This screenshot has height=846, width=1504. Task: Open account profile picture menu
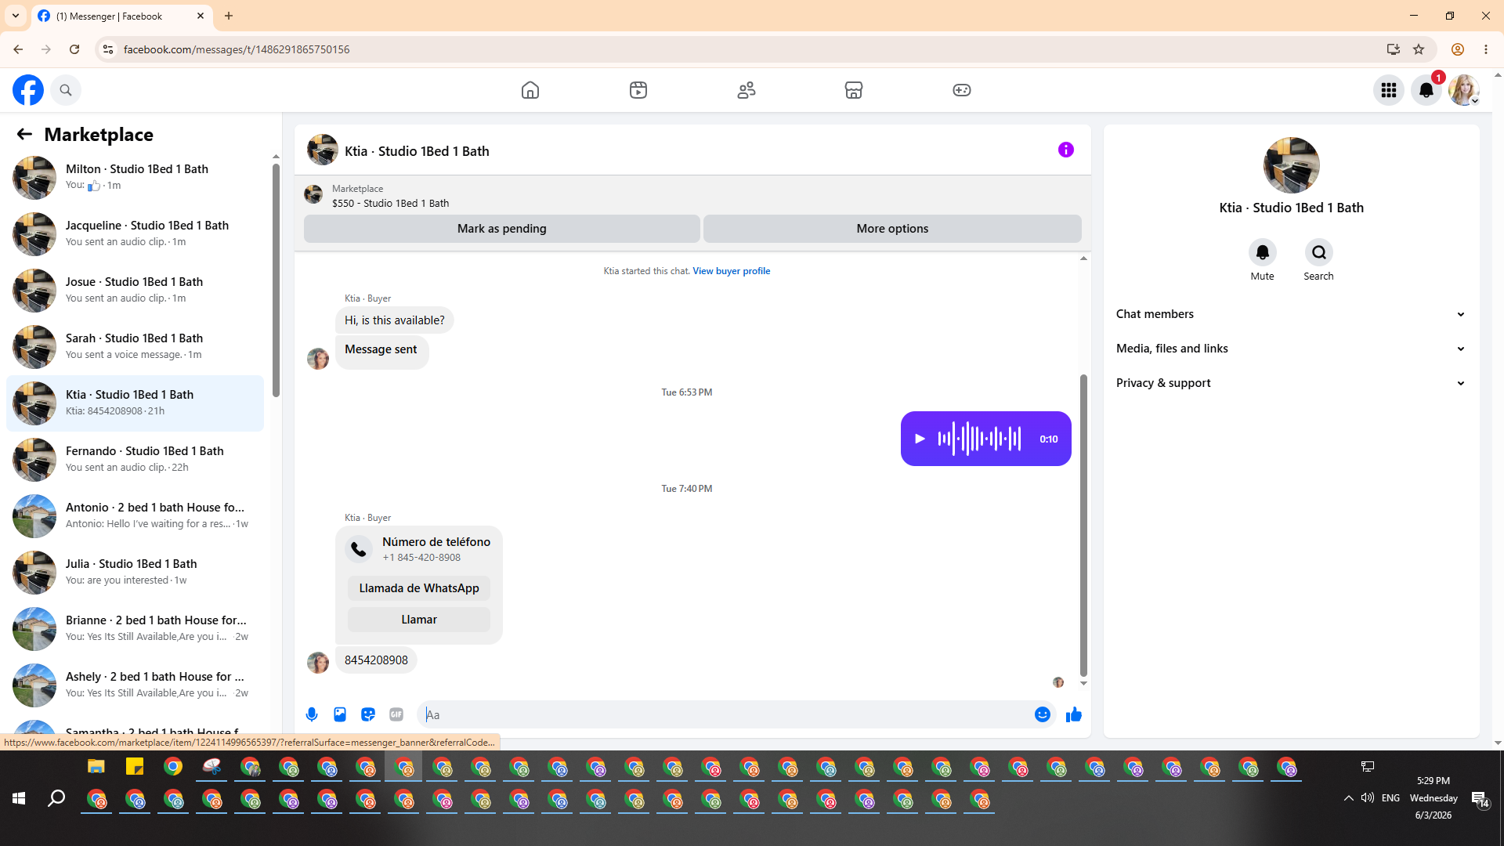pyautogui.click(x=1464, y=90)
